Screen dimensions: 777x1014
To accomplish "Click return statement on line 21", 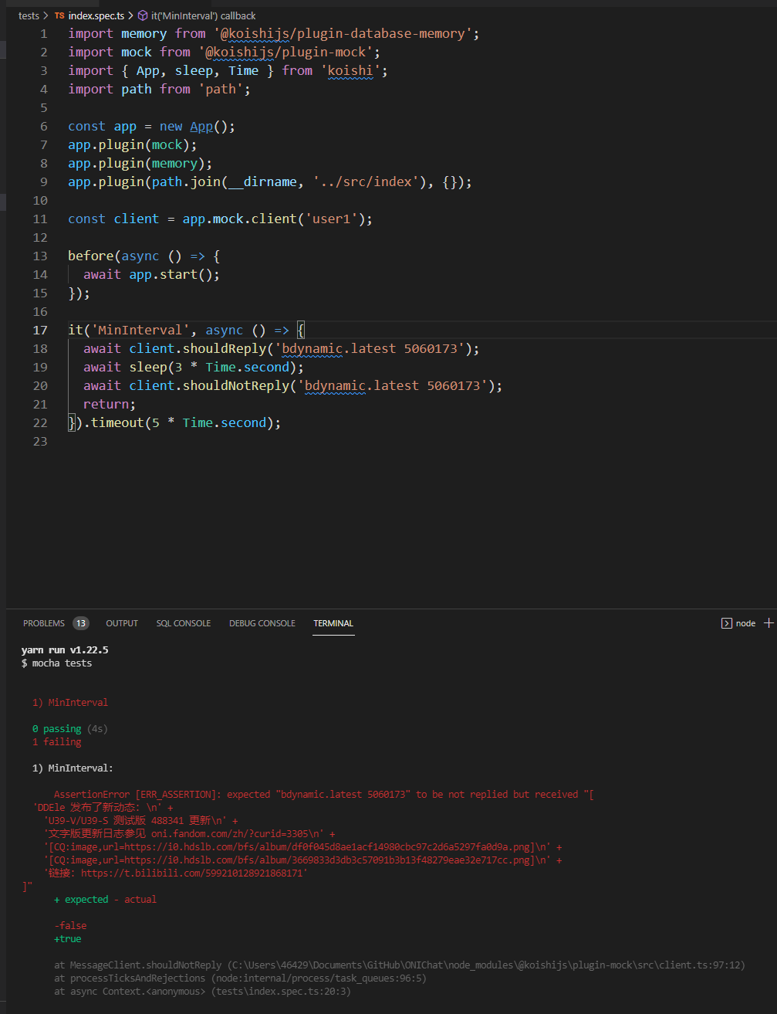I will coord(110,404).
